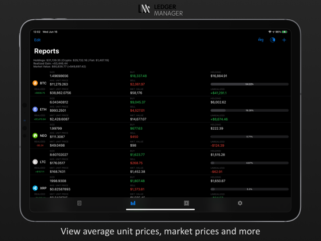Viewport: 321px width, 241px height.
Task: Click the Market Value summary line
Action: tap(59, 66)
